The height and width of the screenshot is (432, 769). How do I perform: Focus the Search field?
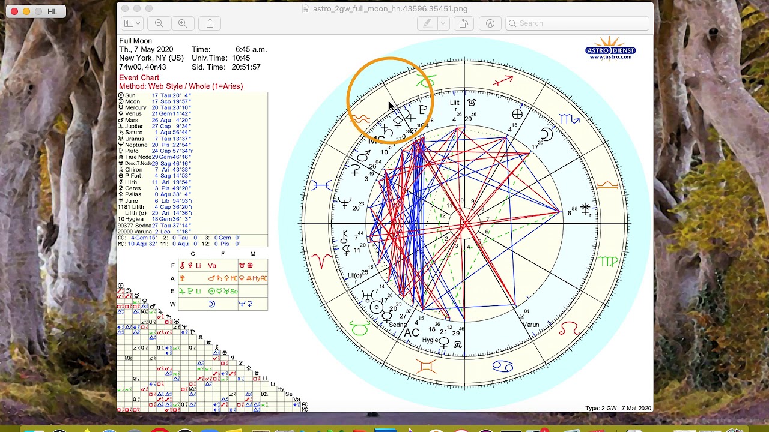577,23
